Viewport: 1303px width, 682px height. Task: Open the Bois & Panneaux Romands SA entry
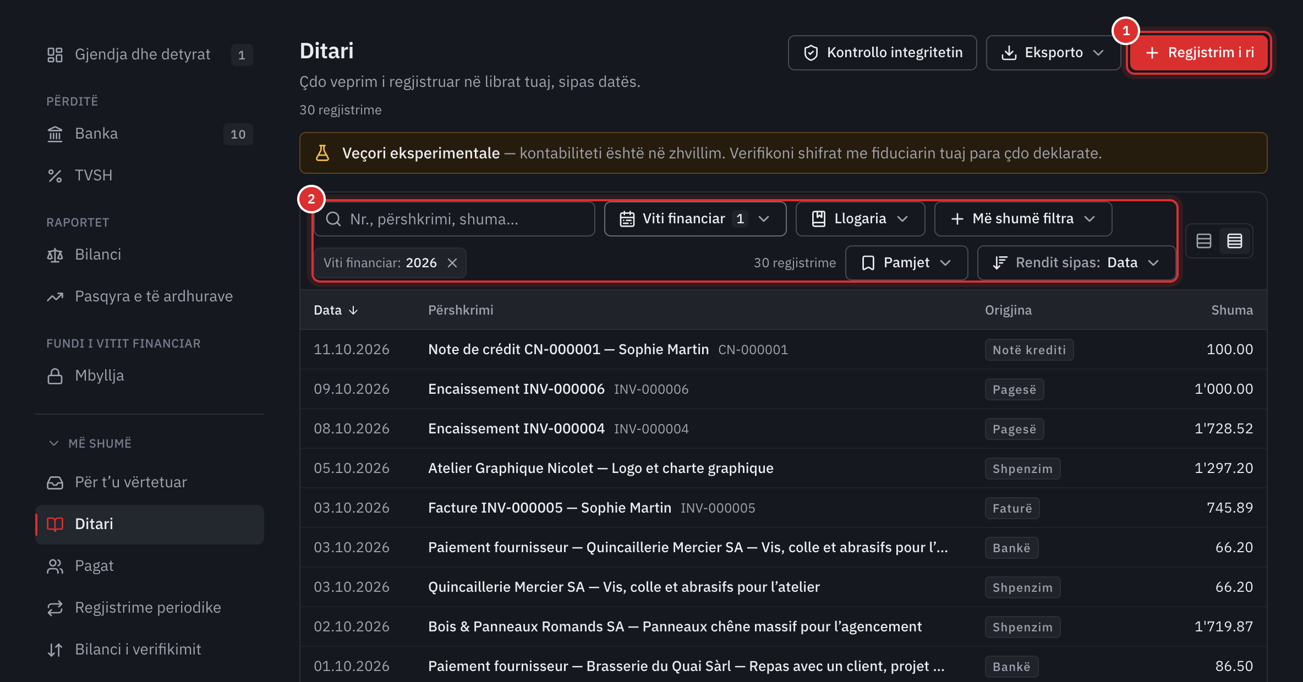pos(784,626)
